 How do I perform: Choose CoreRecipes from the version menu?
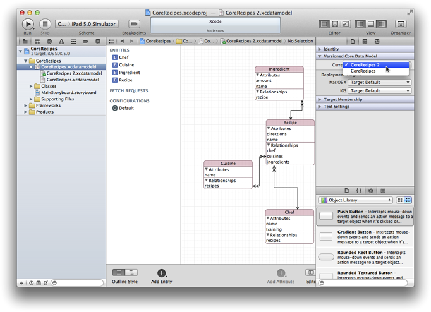coord(363,71)
